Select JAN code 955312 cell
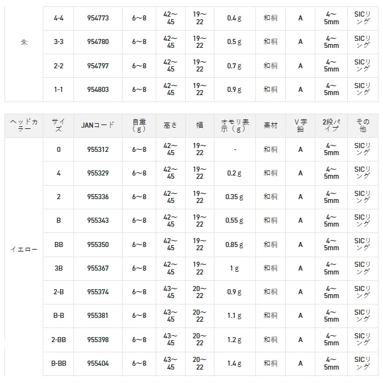Image resolution: width=383 pixels, height=383 pixels. (x=98, y=149)
